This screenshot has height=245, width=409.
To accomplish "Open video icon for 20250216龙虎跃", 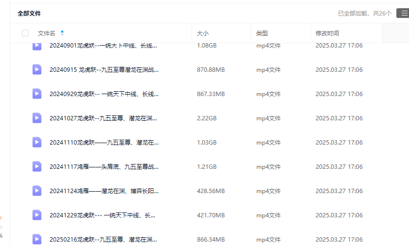I will (x=37, y=239).
